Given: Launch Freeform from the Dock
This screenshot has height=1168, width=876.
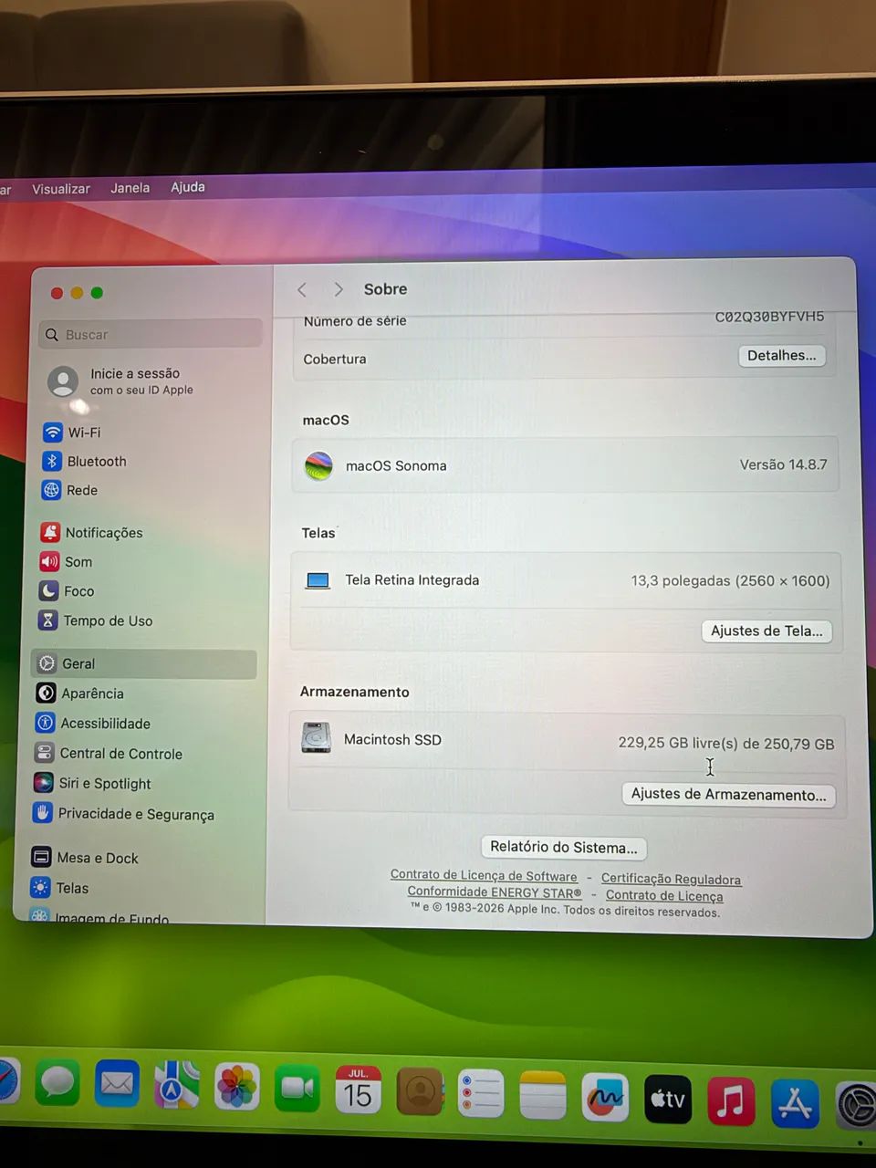Looking at the screenshot, I should click(605, 1097).
